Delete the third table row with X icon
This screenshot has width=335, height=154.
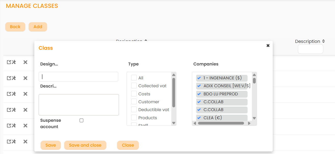pos(25,94)
